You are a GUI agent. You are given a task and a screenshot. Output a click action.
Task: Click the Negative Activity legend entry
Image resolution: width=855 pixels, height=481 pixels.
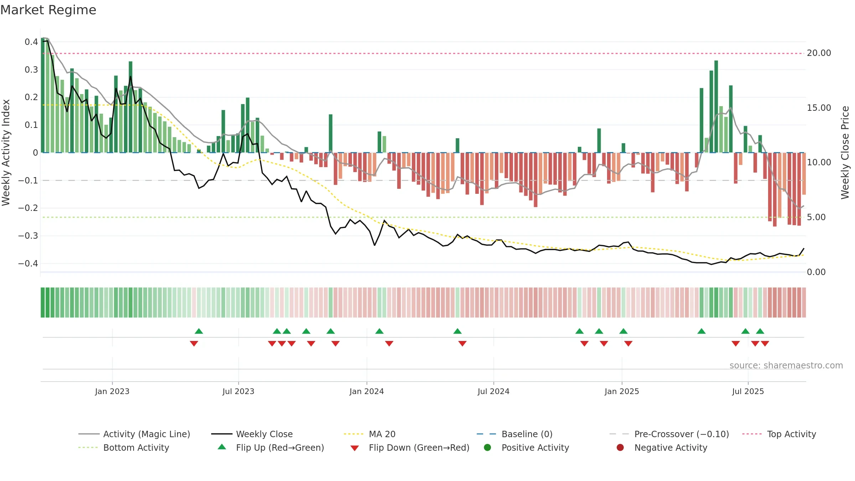coord(662,448)
